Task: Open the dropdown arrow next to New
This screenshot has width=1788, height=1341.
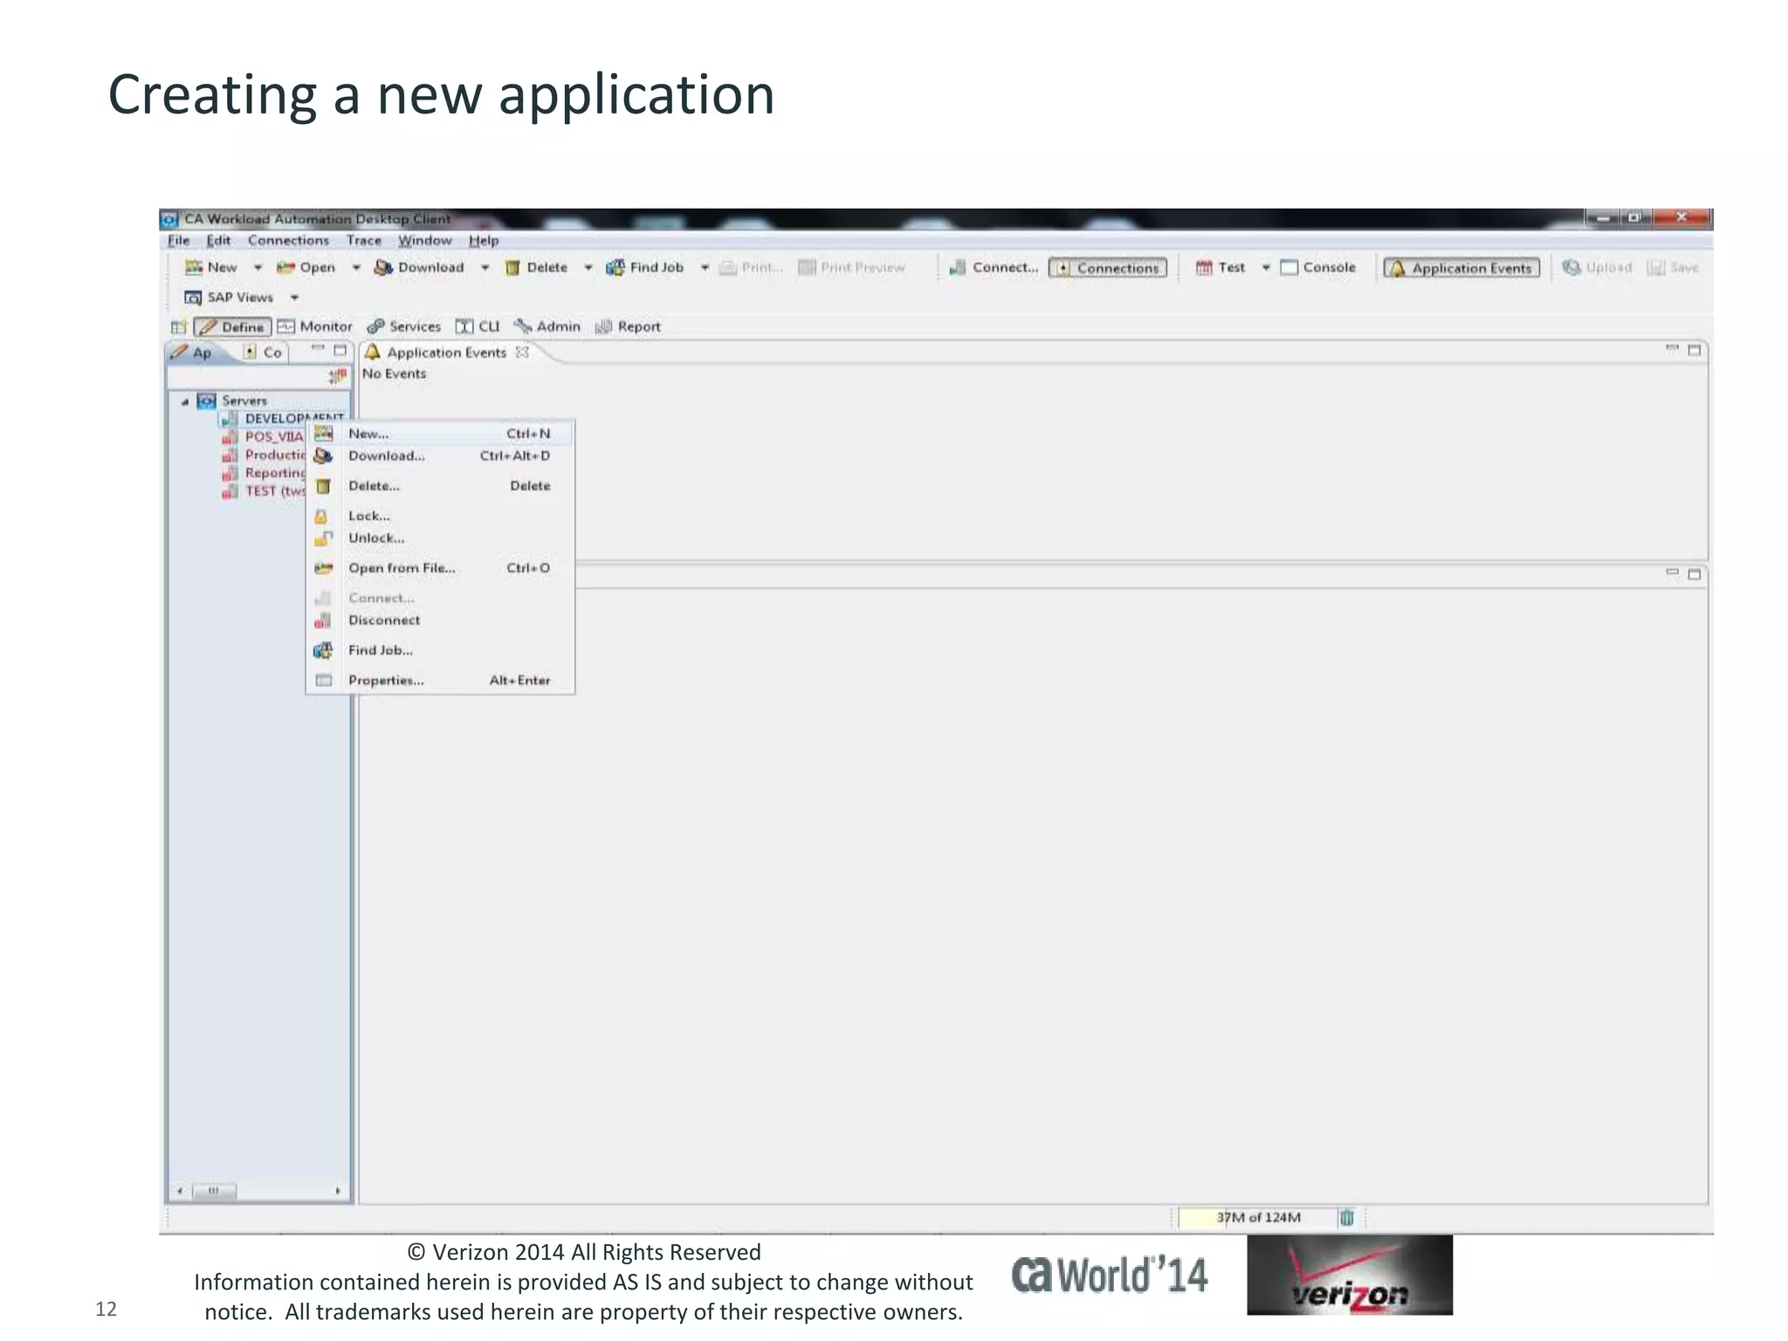Action: click(258, 268)
